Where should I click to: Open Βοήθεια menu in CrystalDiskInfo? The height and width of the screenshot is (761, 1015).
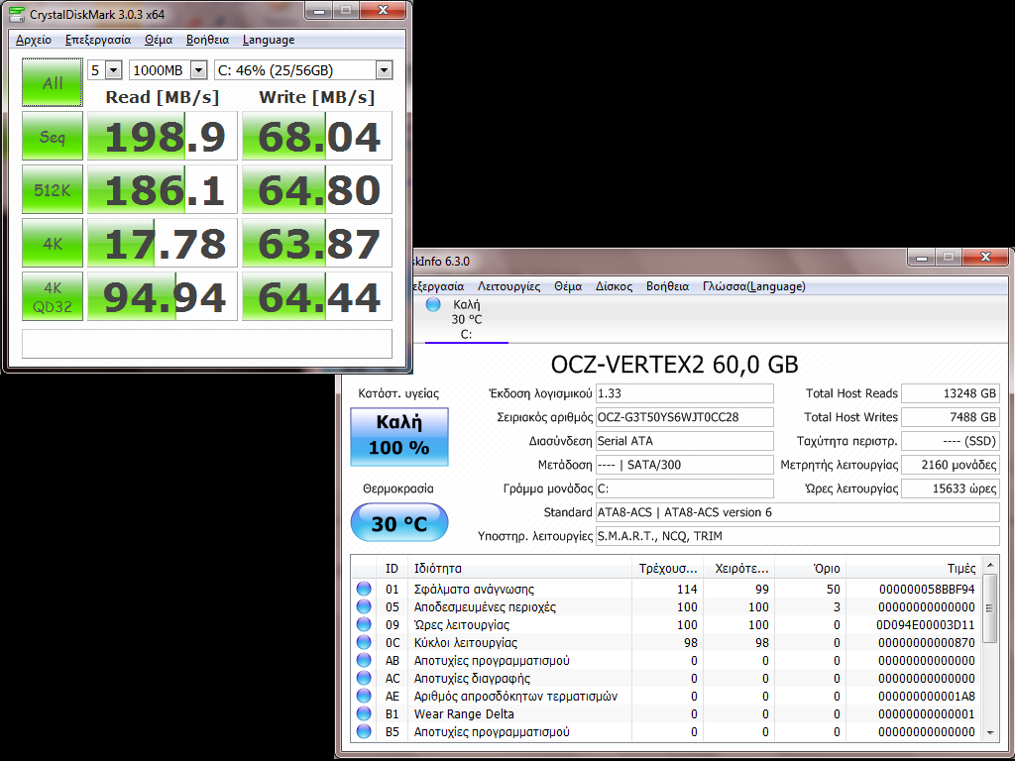tap(667, 286)
